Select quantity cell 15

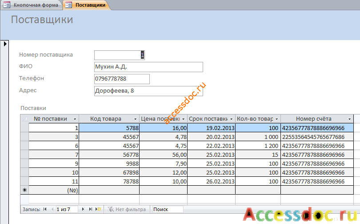(x=258, y=155)
